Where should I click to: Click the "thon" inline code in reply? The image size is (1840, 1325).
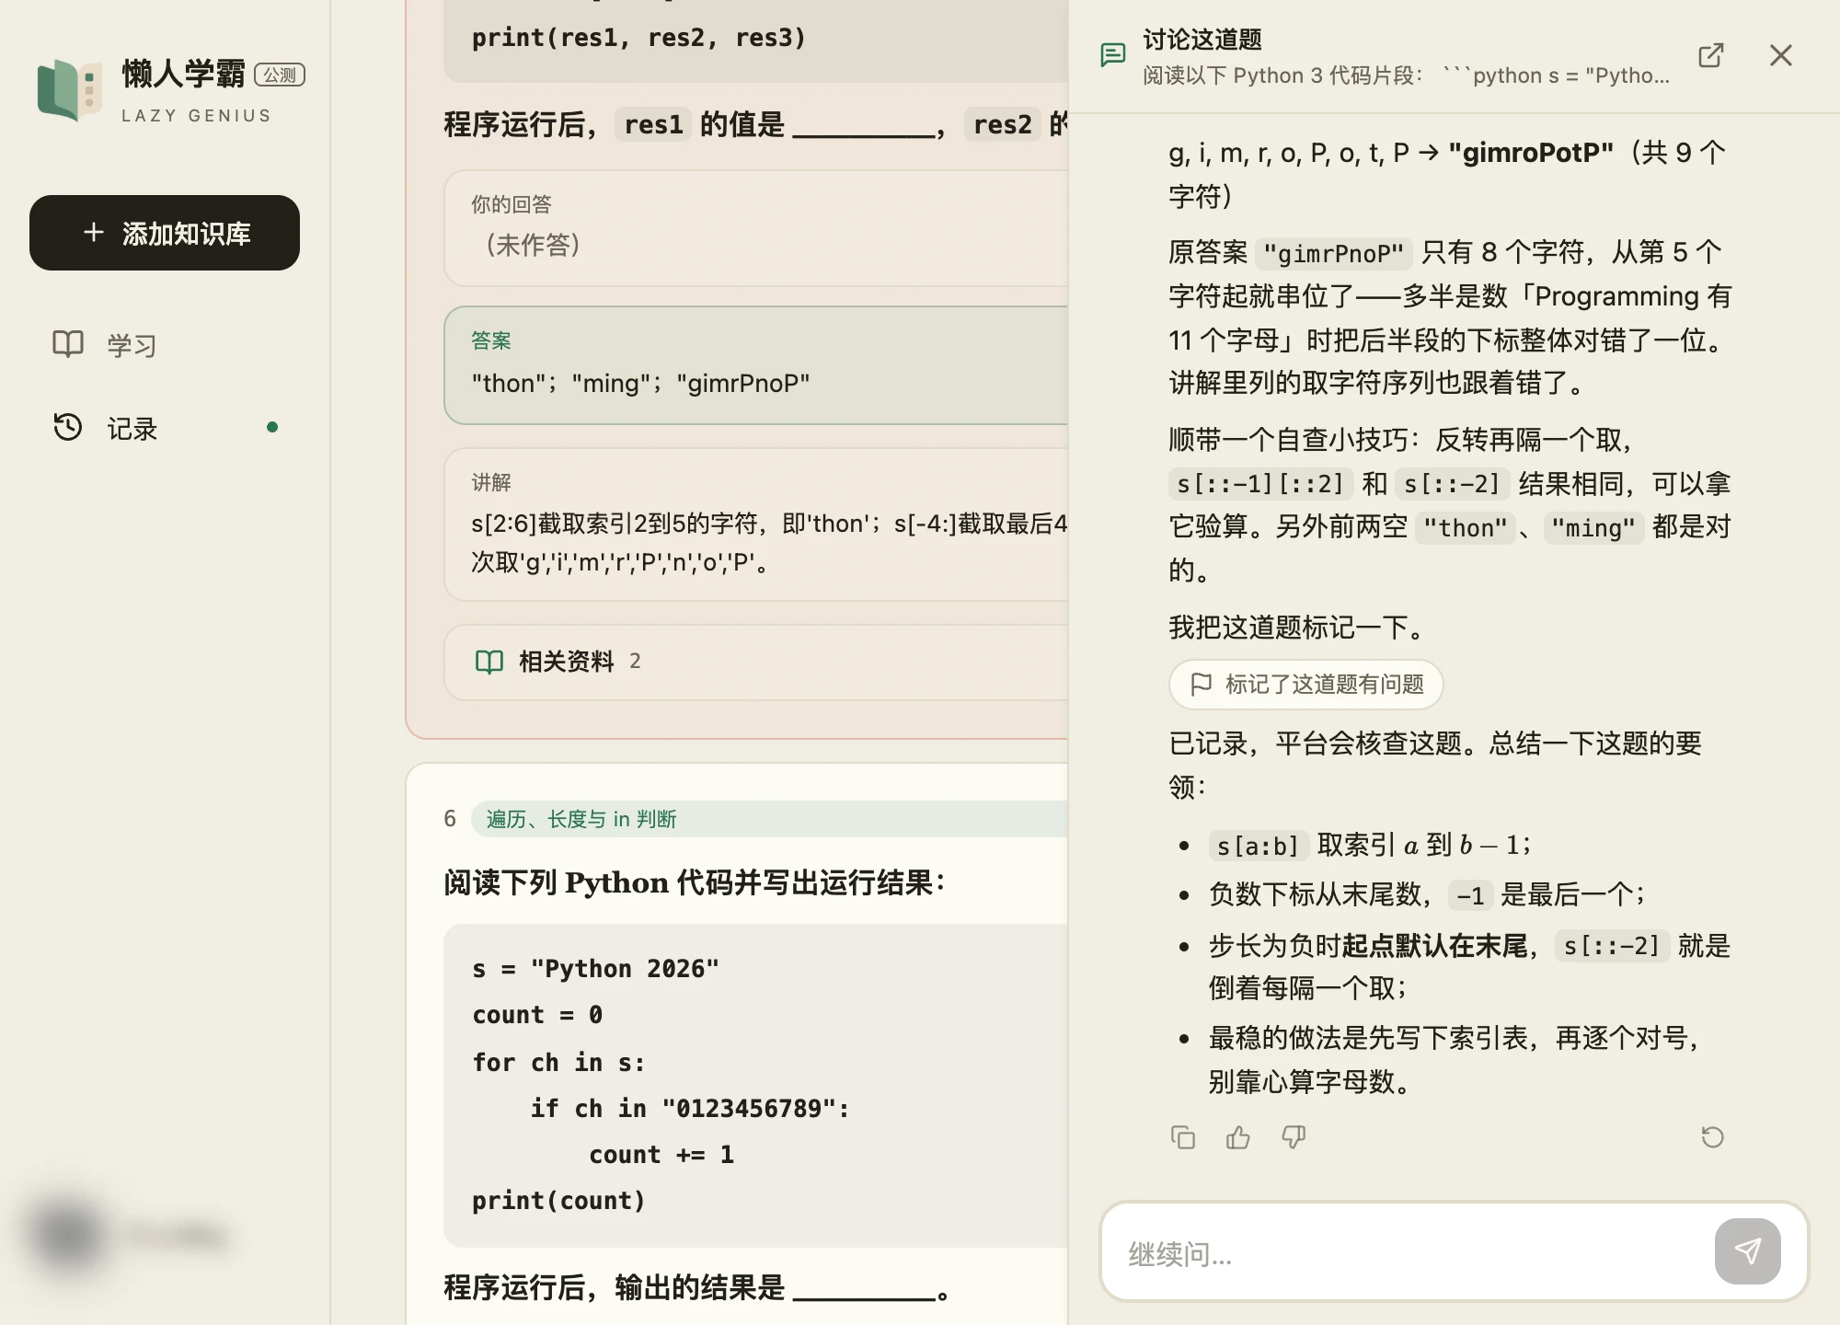point(1465,528)
